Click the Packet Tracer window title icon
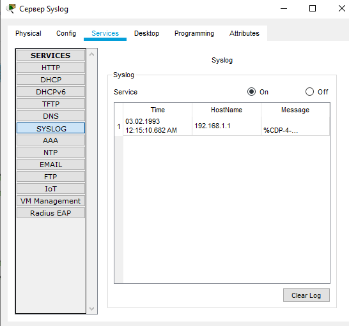Viewport: 349px width, 326px height. click(x=11, y=9)
